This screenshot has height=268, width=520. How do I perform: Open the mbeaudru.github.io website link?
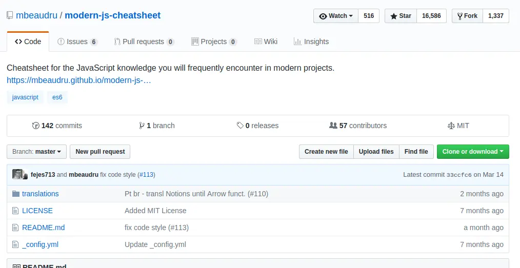pyautogui.click(x=78, y=80)
